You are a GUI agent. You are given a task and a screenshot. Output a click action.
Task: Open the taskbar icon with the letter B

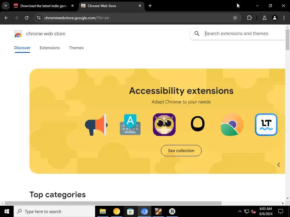[x=172, y=211]
